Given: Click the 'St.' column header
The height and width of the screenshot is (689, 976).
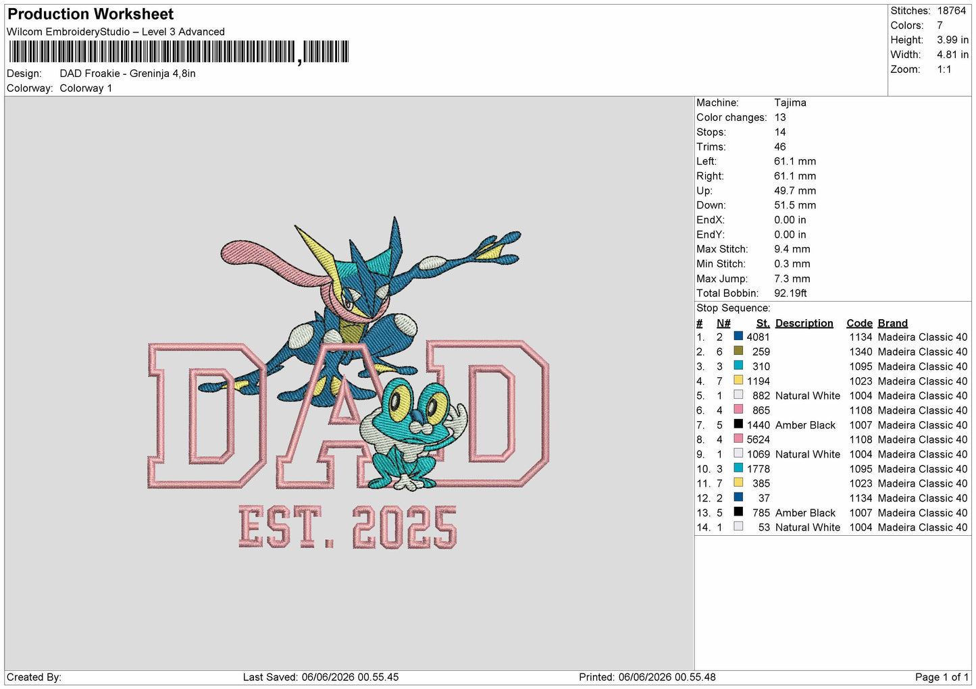Looking at the screenshot, I should pos(763,323).
